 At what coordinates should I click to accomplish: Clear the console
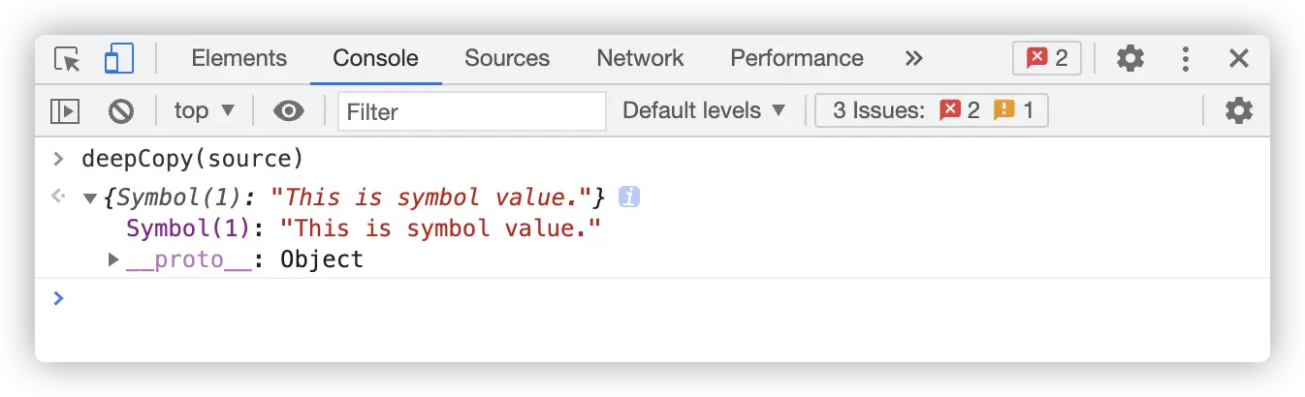[x=120, y=111]
